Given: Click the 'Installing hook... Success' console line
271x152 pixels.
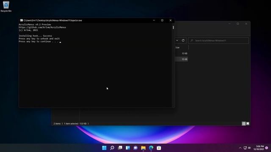Looking at the screenshot, I should point(35,36).
